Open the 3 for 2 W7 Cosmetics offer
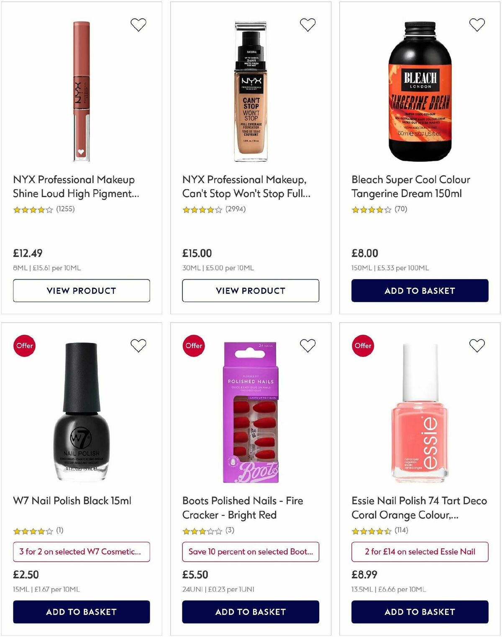 (x=81, y=552)
